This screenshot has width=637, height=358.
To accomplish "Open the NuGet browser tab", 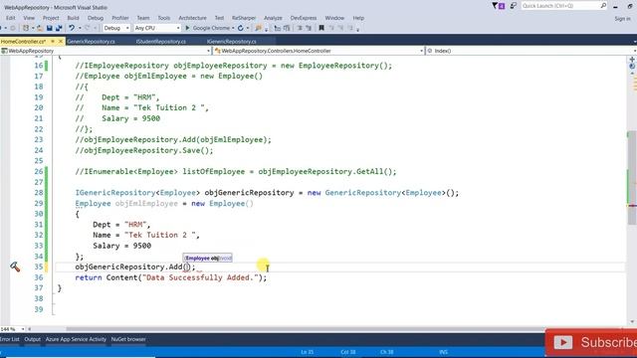I will coord(128,339).
